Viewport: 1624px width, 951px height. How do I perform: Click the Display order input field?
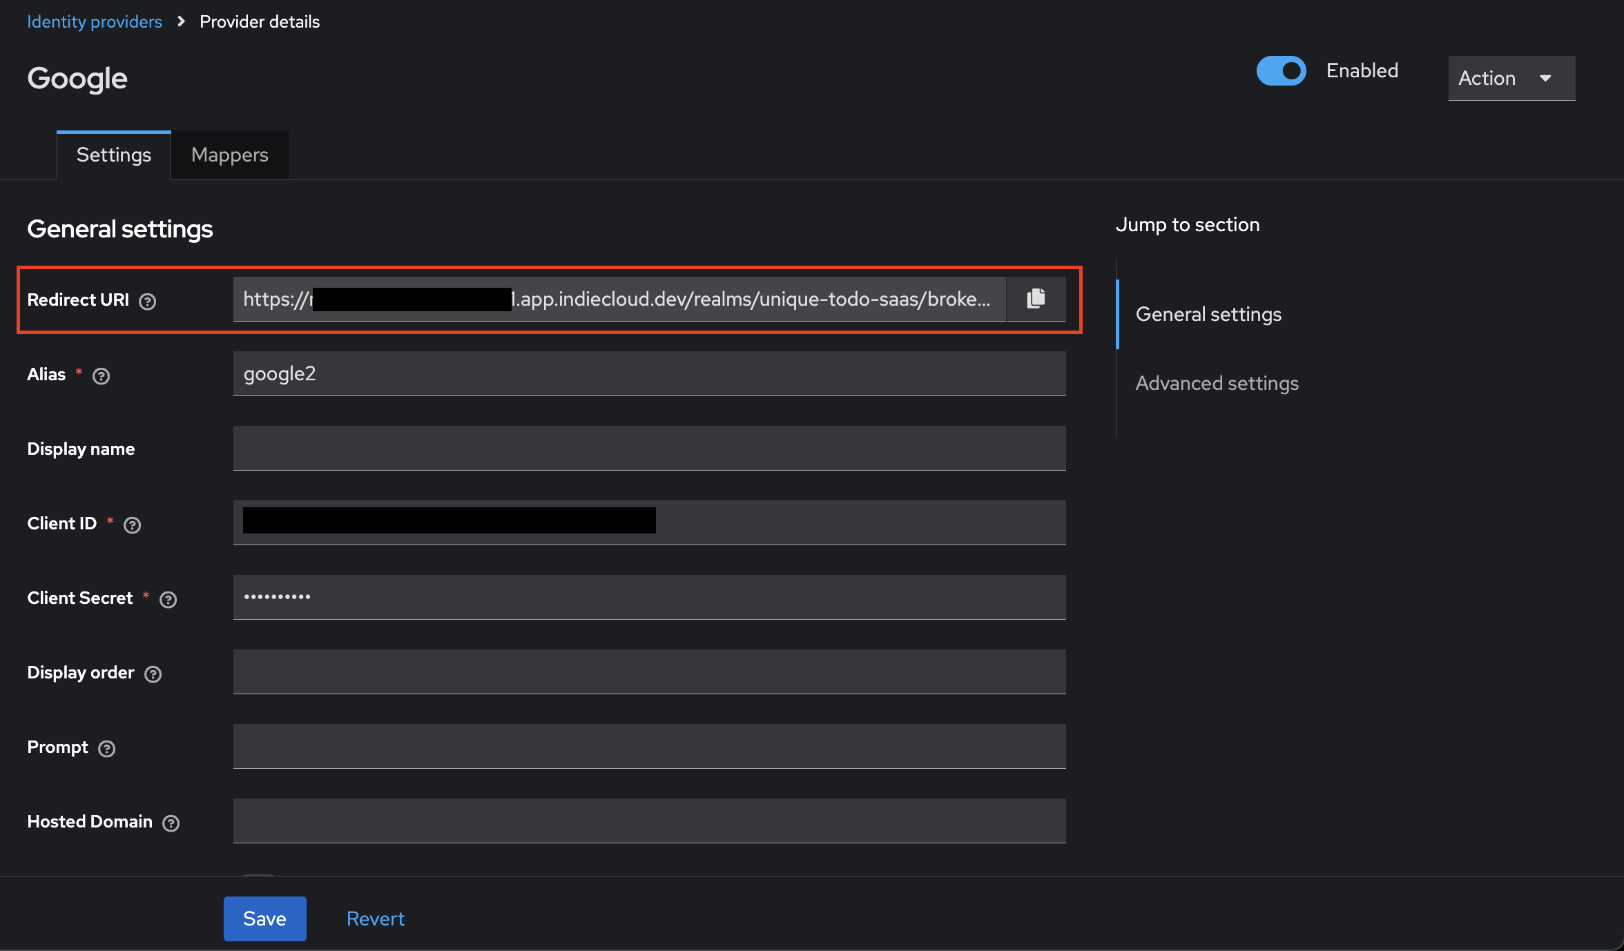point(649,671)
